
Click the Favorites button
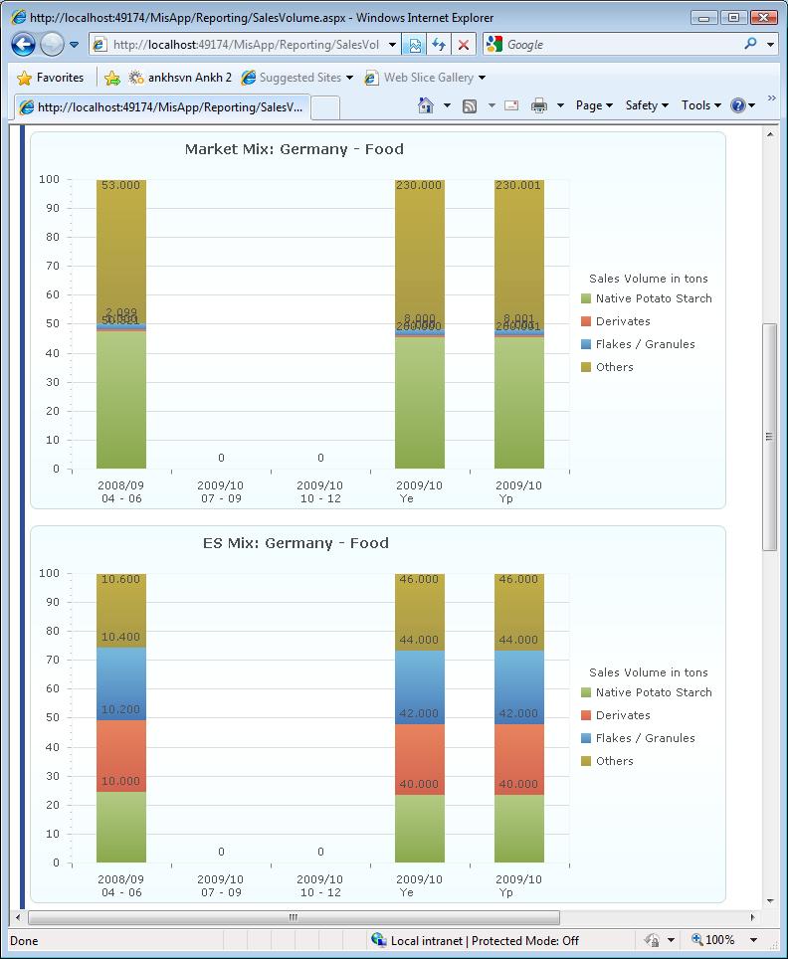pos(50,78)
